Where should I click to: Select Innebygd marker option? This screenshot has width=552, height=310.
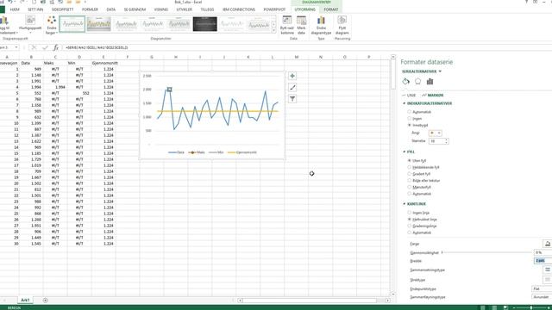(x=409, y=125)
